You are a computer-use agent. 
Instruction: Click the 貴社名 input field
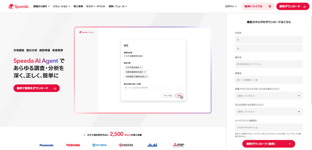pos(268,64)
